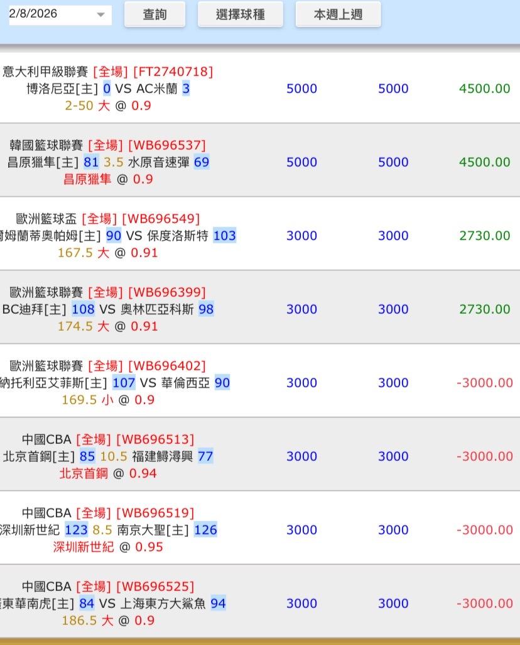This screenshot has width=520, height=645.
Task: Click the 186.5 大 @ 0.9 wager line
Action: [108, 620]
